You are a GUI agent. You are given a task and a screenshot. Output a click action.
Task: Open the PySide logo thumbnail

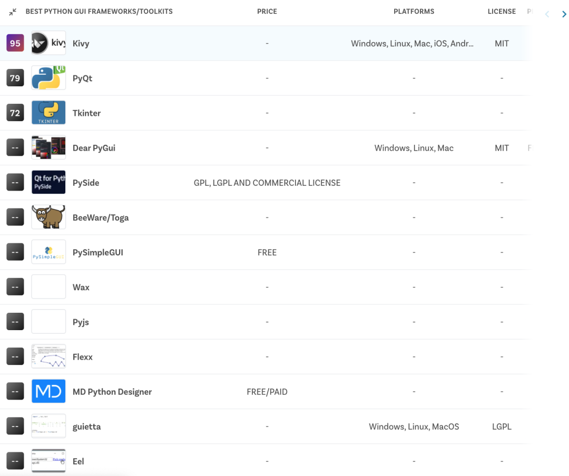[48, 183]
